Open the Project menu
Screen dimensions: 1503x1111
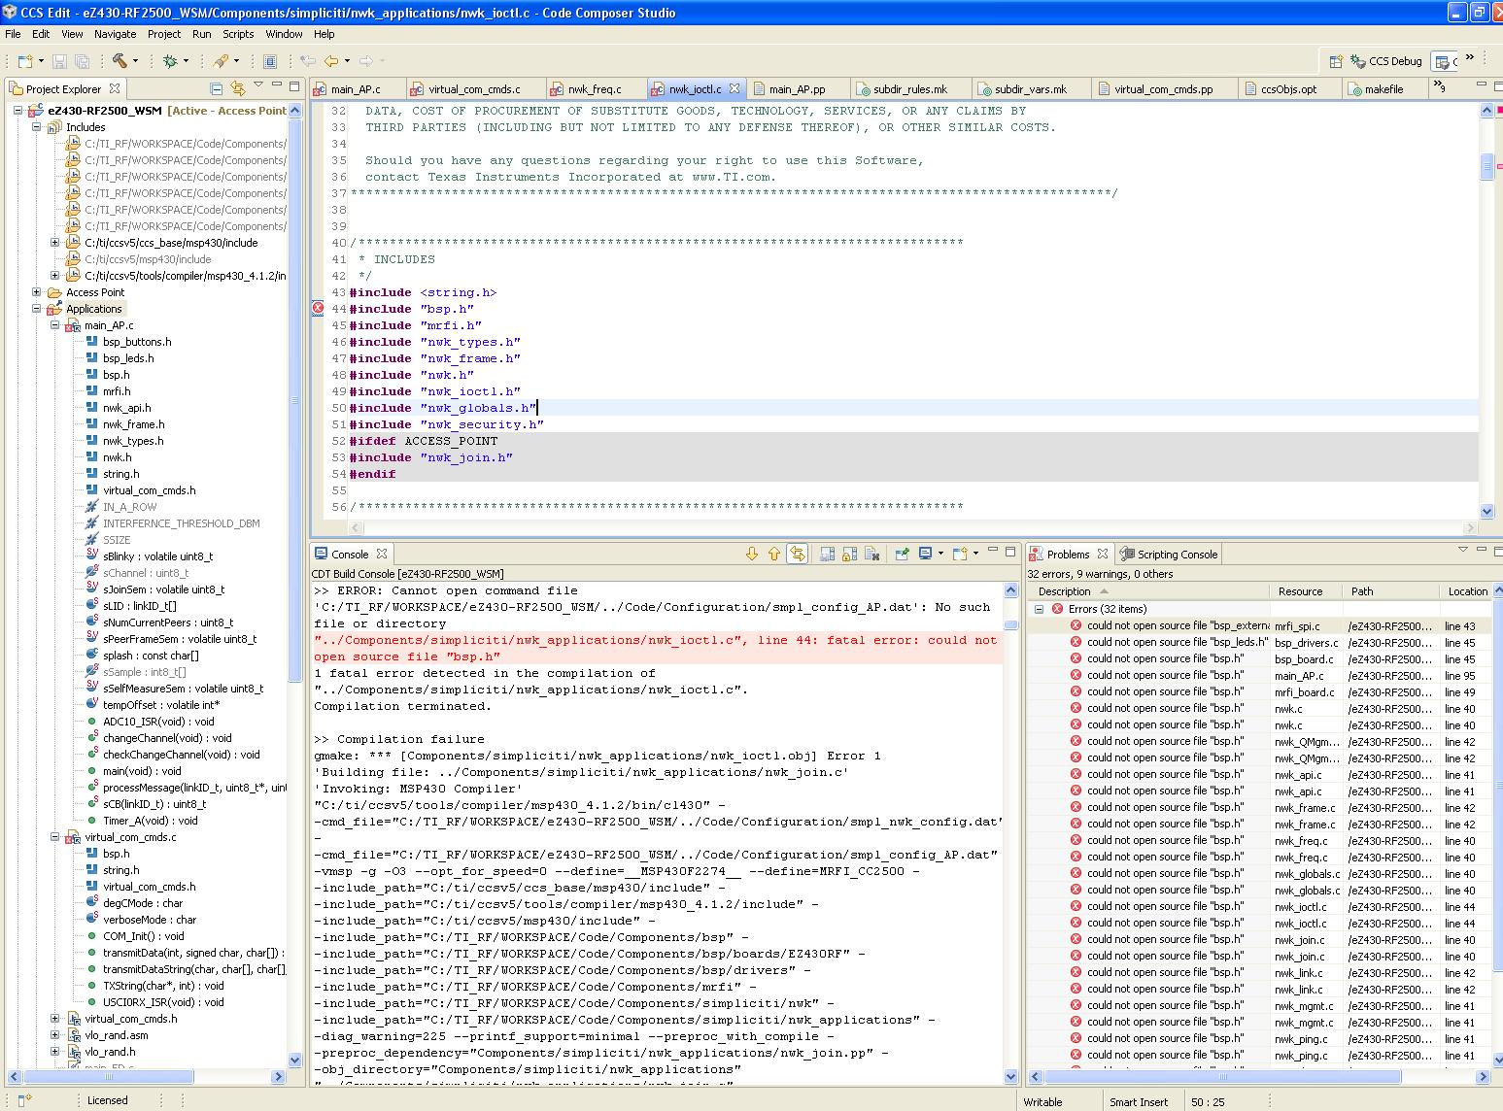pos(163,34)
